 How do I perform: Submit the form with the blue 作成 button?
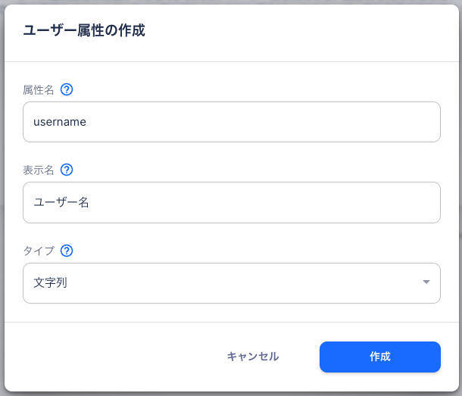[x=379, y=357]
